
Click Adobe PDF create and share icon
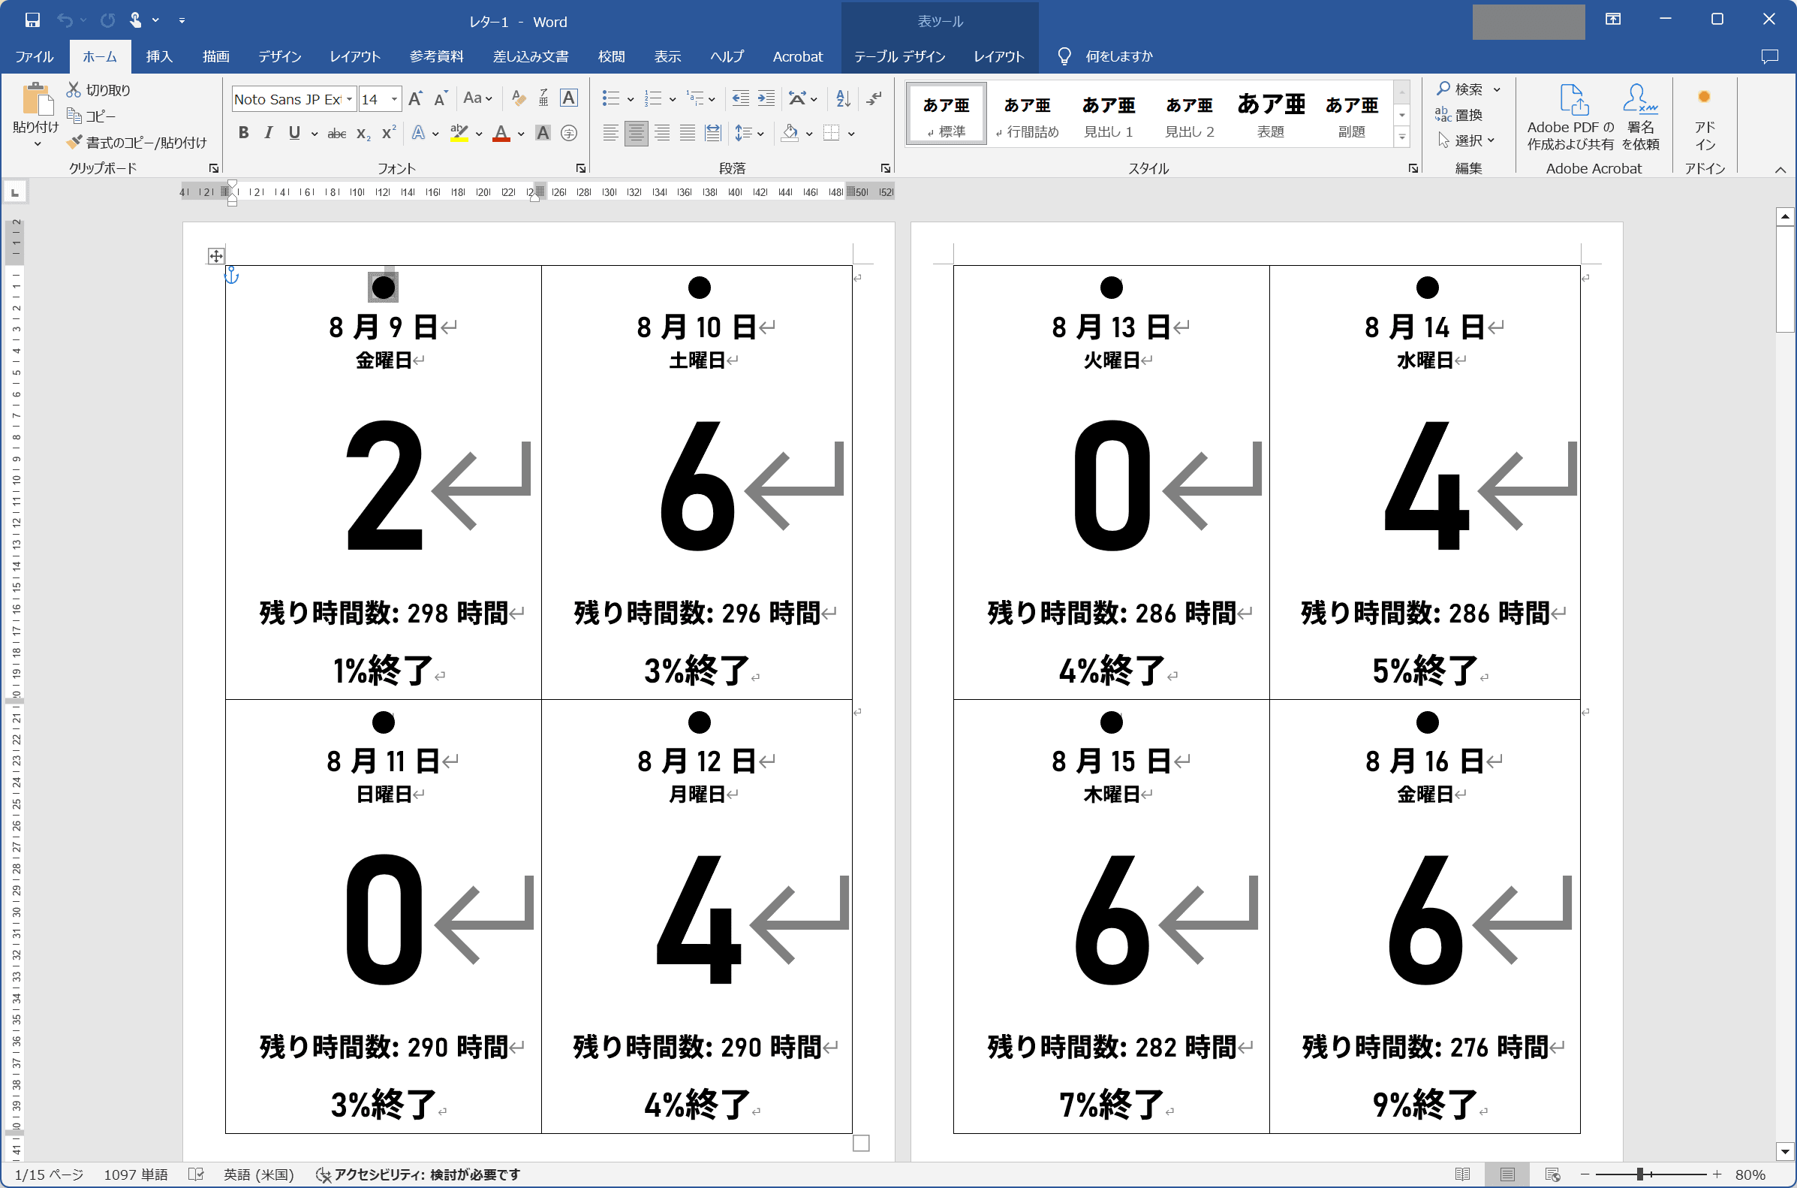[1573, 100]
